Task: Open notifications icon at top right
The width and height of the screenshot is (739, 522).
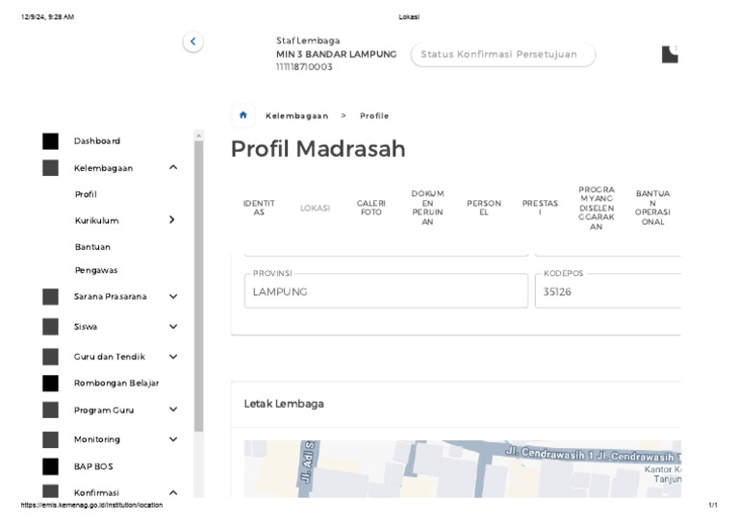Action: coord(670,54)
